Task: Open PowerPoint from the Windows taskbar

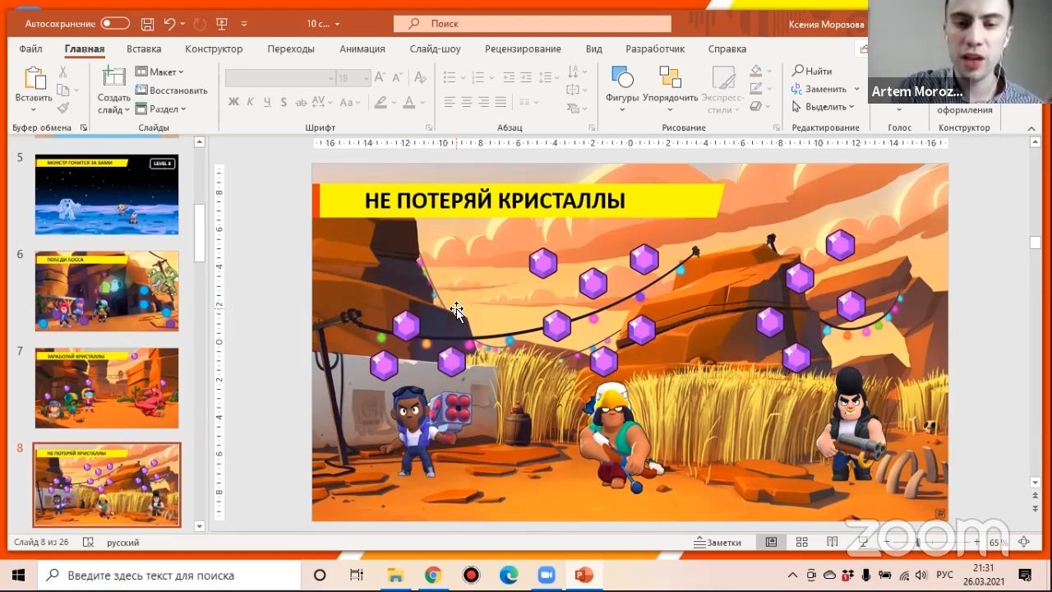Action: pos(584,575)
